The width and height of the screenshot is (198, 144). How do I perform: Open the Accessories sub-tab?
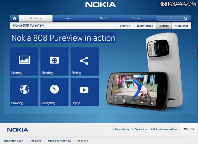(181, 26)
